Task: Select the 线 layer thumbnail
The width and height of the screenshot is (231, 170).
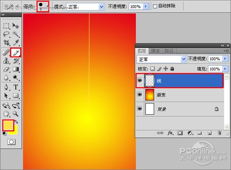Action: (x=150, y=80)
